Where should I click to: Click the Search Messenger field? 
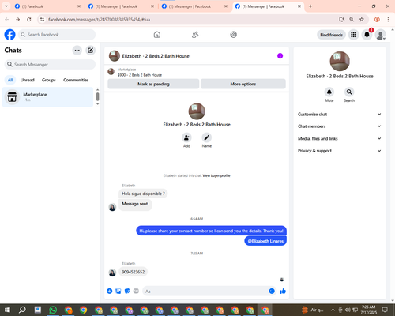tap(50, 65)
